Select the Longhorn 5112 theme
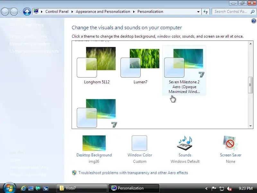The image size is (257, 193). (x=97, y=66)
